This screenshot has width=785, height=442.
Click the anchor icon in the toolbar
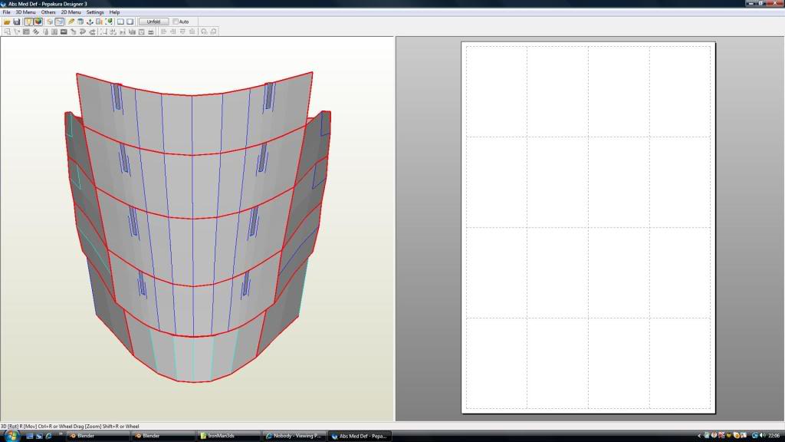[x=90, y=21]
